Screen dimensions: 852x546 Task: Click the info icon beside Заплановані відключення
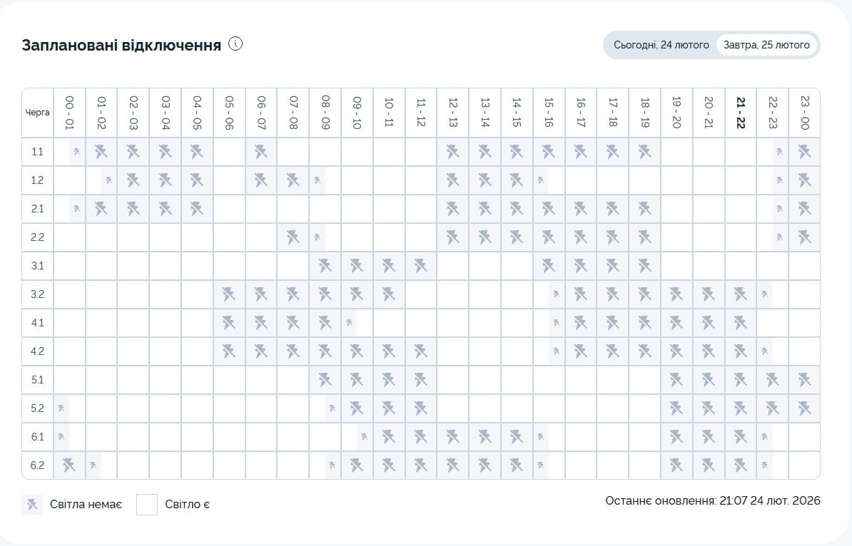point(235,44)
